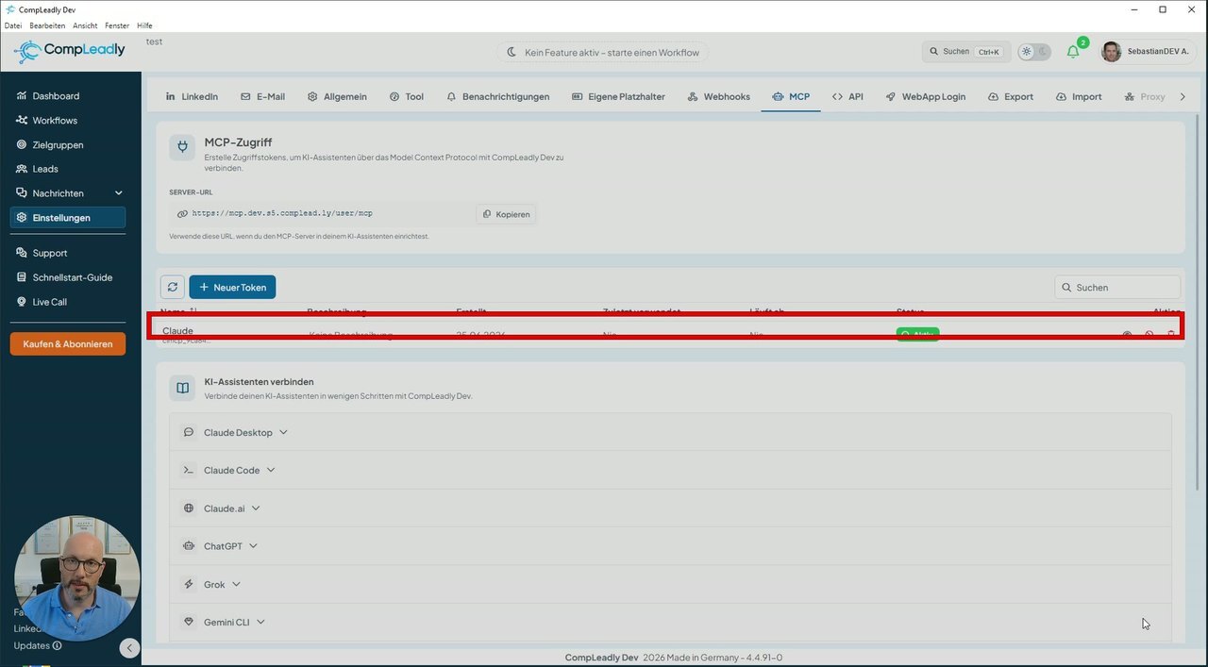The width and height of the screenshot is (1208, 667).
Task: Expand the ChatGPT section
Action: point(670,546)
